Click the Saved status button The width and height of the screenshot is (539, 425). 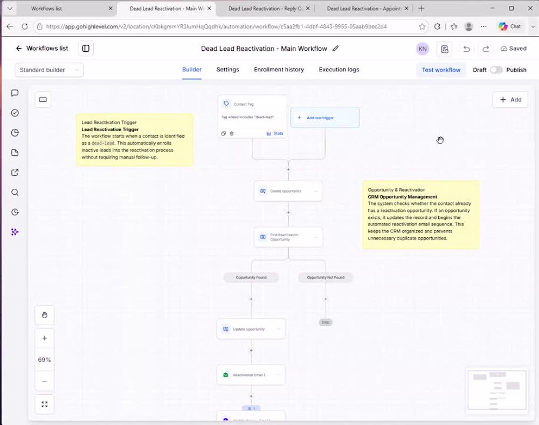click(x=514, y=49)
